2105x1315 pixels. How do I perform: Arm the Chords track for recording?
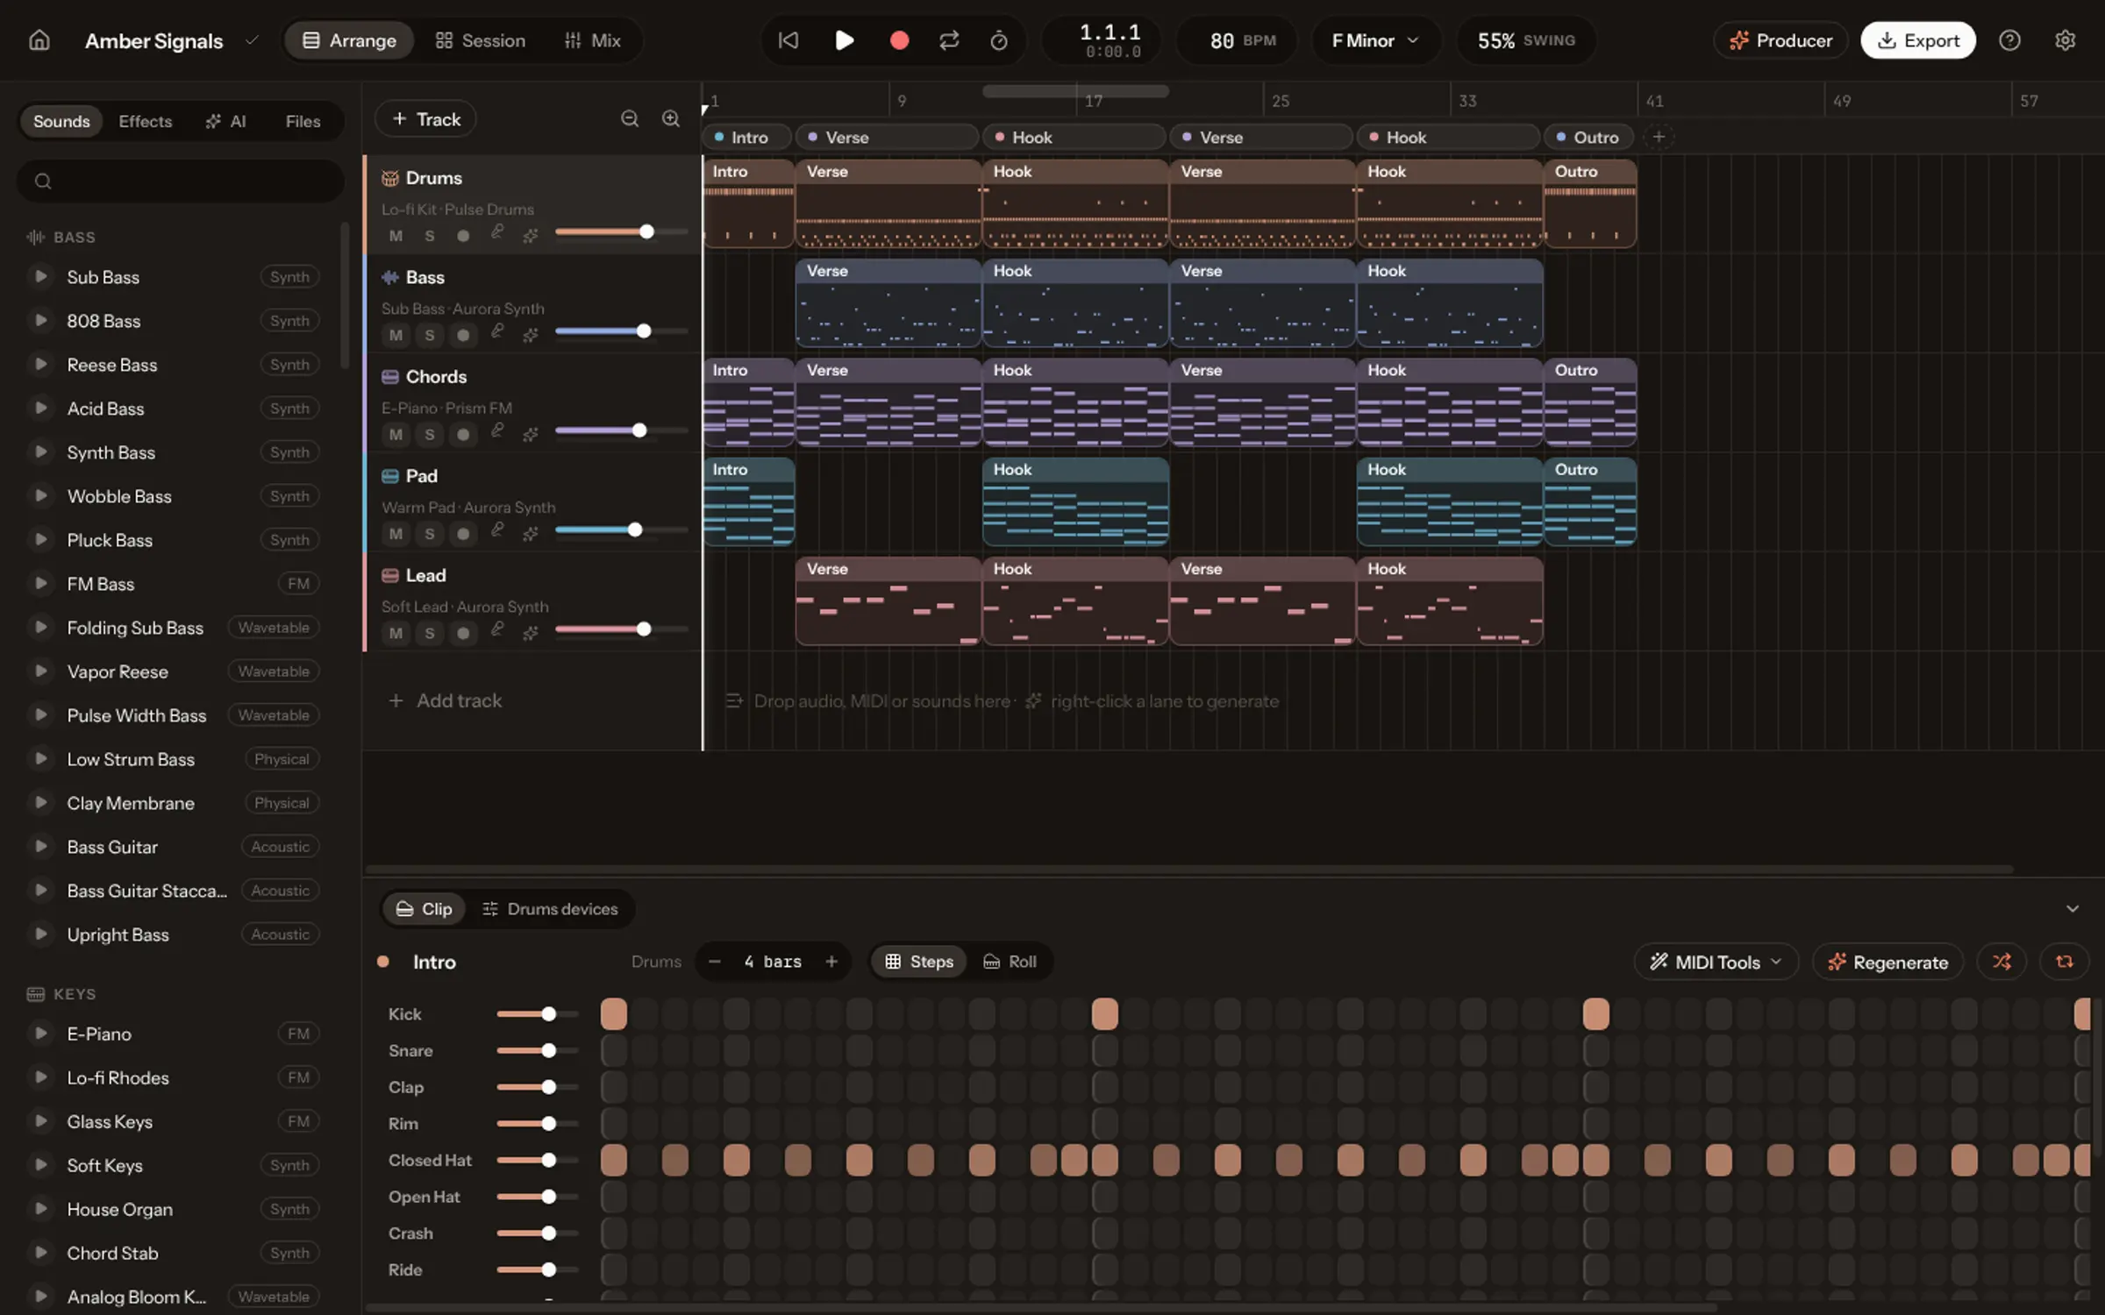tap(463, 434)
